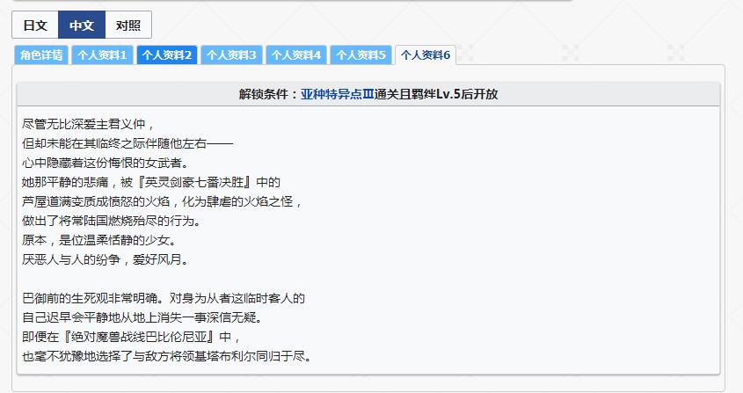The image size is (743, 393).
Task: Follow the 亚种特异点Ⅲ link
Action: tap(338, 94)
